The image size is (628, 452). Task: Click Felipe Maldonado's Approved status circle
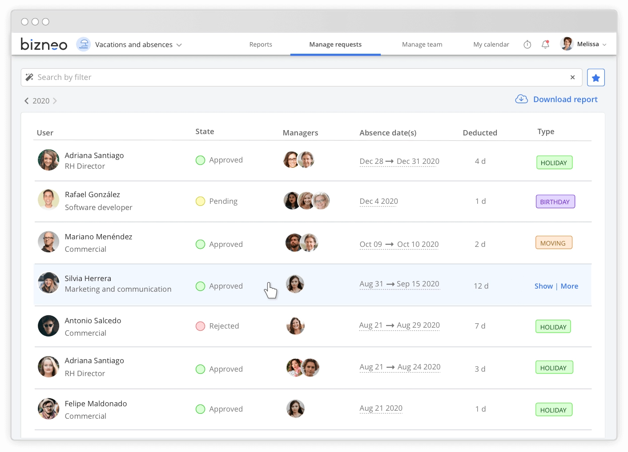pos(200,409)
